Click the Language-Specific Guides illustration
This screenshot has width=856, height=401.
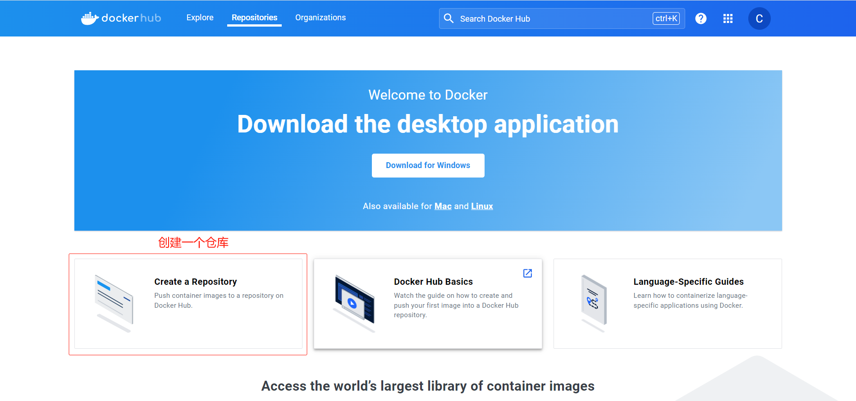click(x=594, y=304)
